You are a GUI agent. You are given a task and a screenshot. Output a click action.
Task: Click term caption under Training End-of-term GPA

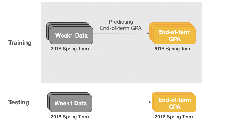click(x=173, y=49)
